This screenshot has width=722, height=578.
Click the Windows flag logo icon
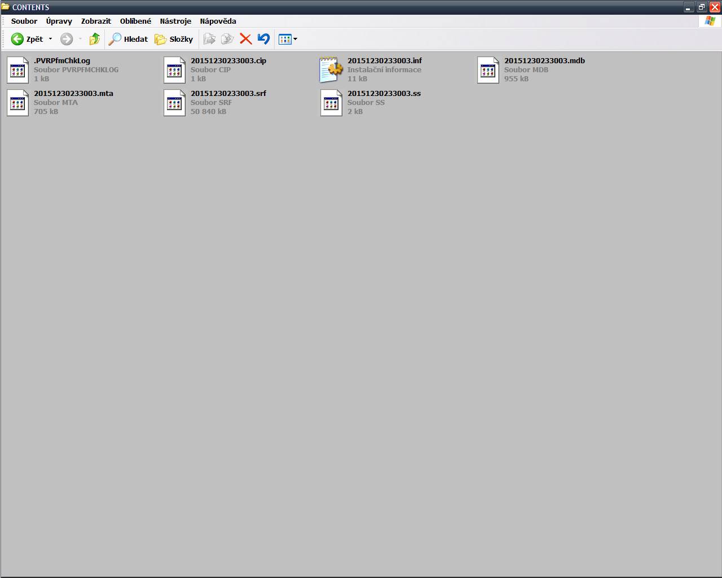point(710,21)
